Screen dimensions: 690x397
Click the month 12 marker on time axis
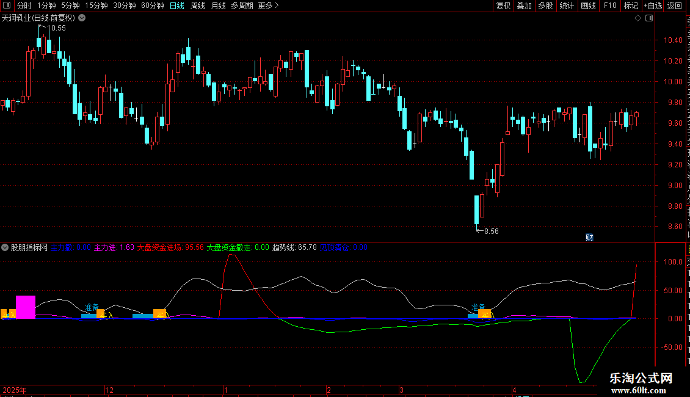tap(109, 390)
